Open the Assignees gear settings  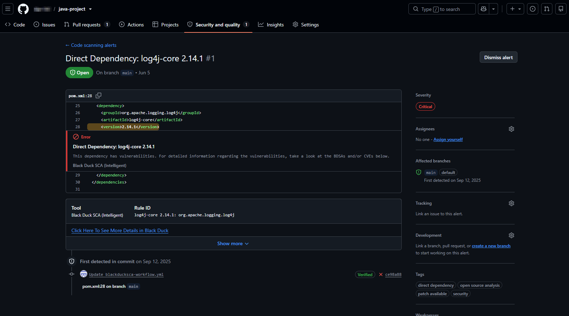coord(511,129)
